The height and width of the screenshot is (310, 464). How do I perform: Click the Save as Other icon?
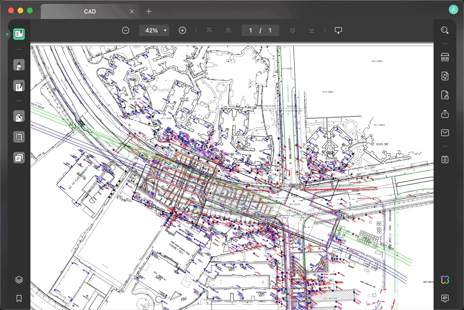coord(445,159)
